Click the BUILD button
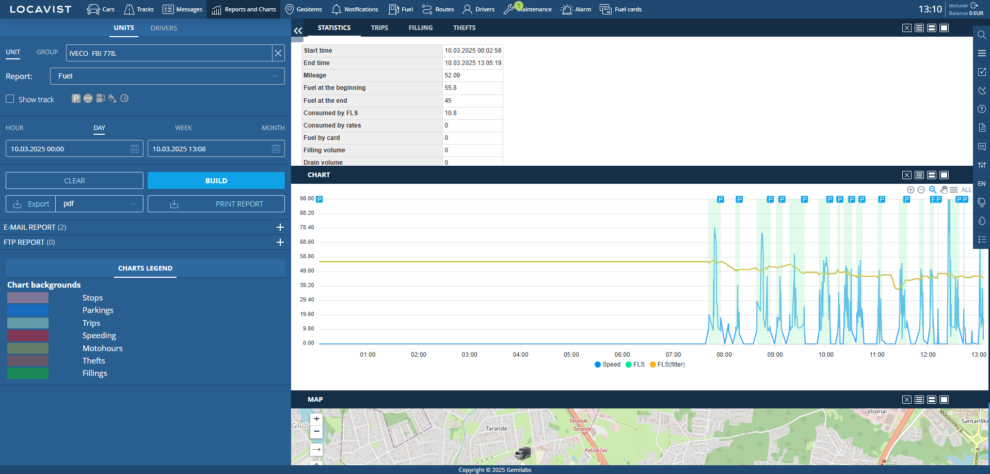The width and height of the screenshot is (990, 474). (x=216, y=180)
